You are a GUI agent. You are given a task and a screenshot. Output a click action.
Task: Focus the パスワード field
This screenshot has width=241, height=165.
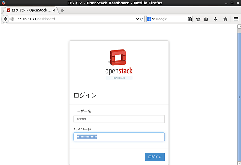(x=119, y=137)
